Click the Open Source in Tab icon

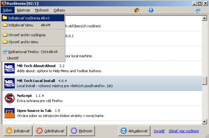point(10,113)
